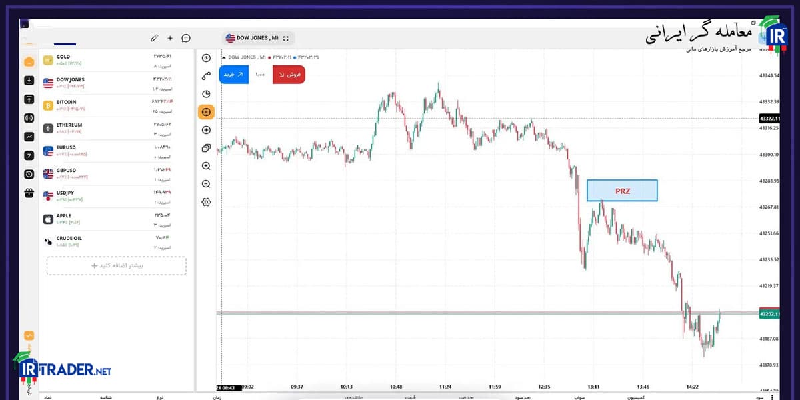Select the DOW JONES, M1 chart tab
This screenshot has height=400, width=800.
[258, 39]
